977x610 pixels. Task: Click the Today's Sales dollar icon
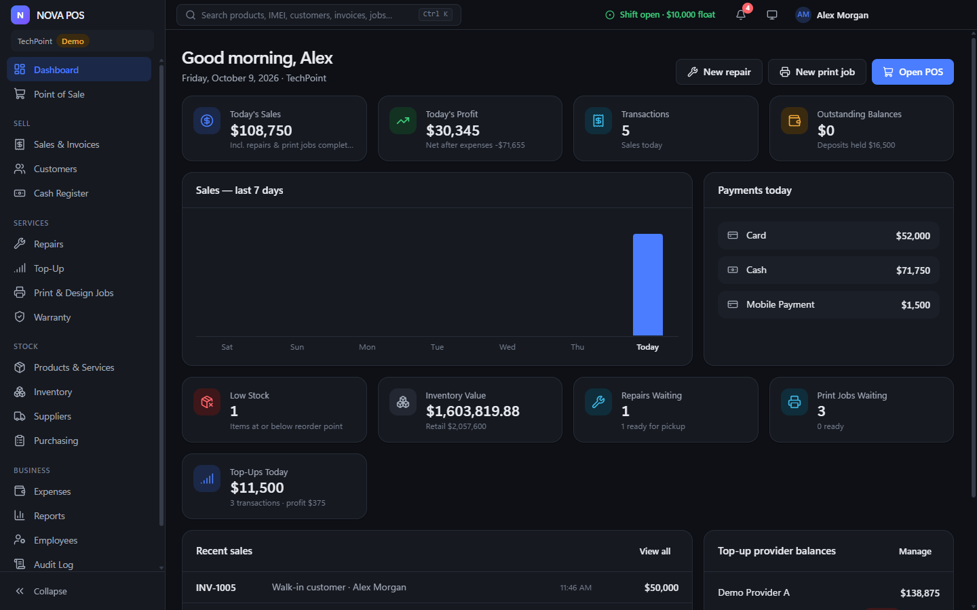(x=207, y=121)
